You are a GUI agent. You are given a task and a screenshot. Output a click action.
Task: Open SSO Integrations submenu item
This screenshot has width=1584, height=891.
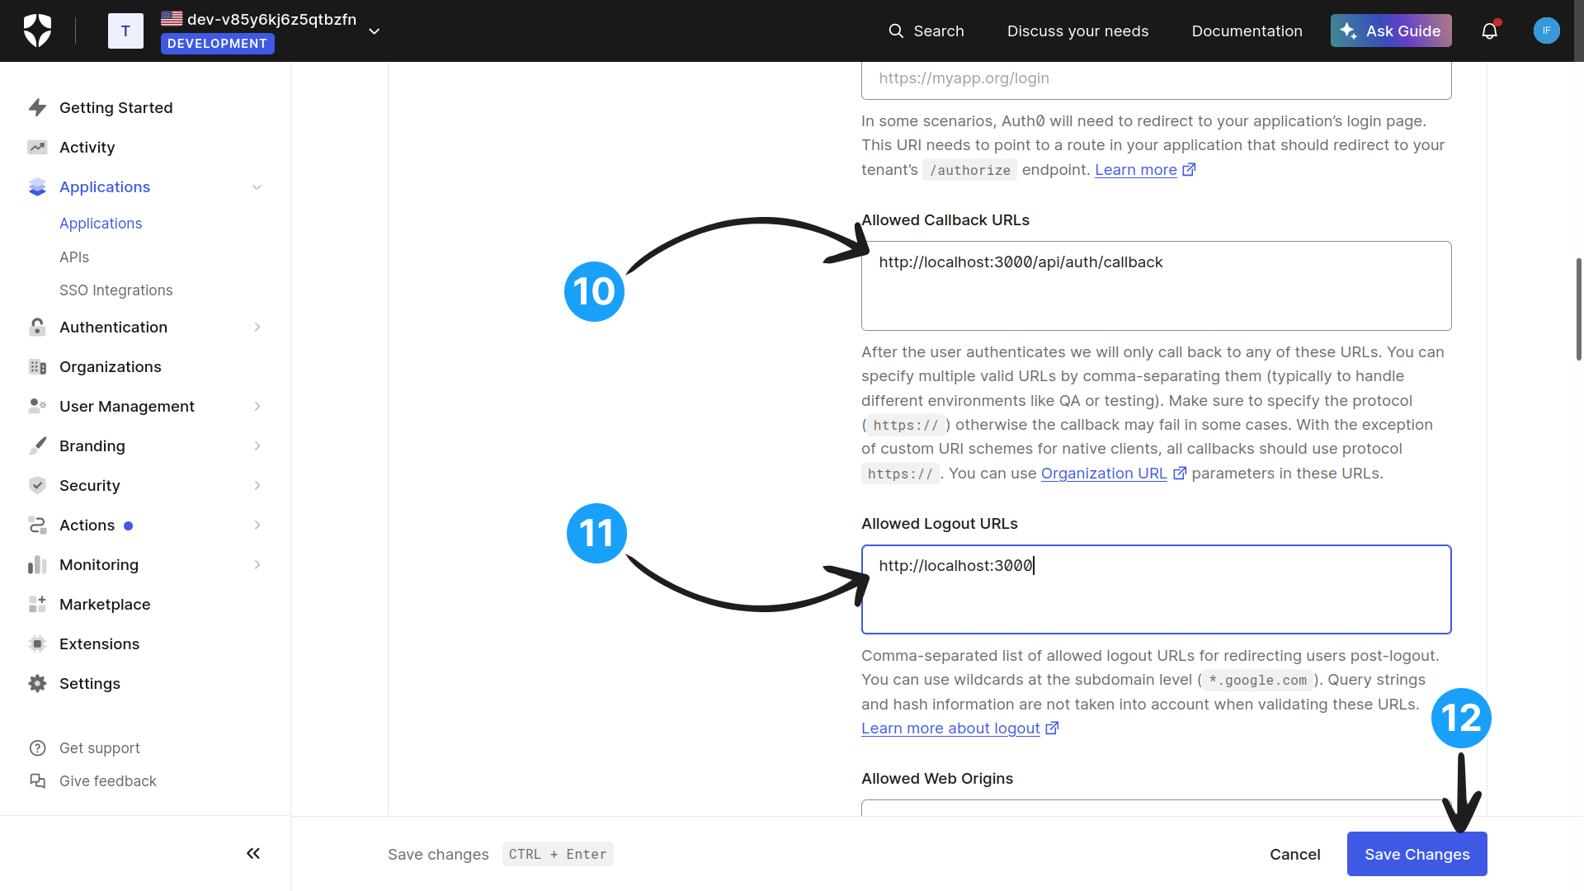(x=116, y=290)
